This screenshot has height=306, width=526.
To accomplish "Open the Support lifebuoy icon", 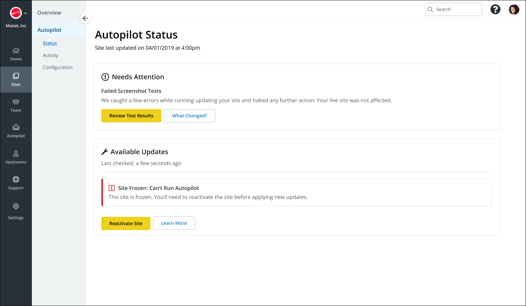I will coord(16,179).
